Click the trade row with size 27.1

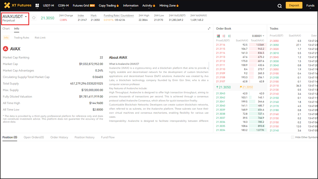293,45
